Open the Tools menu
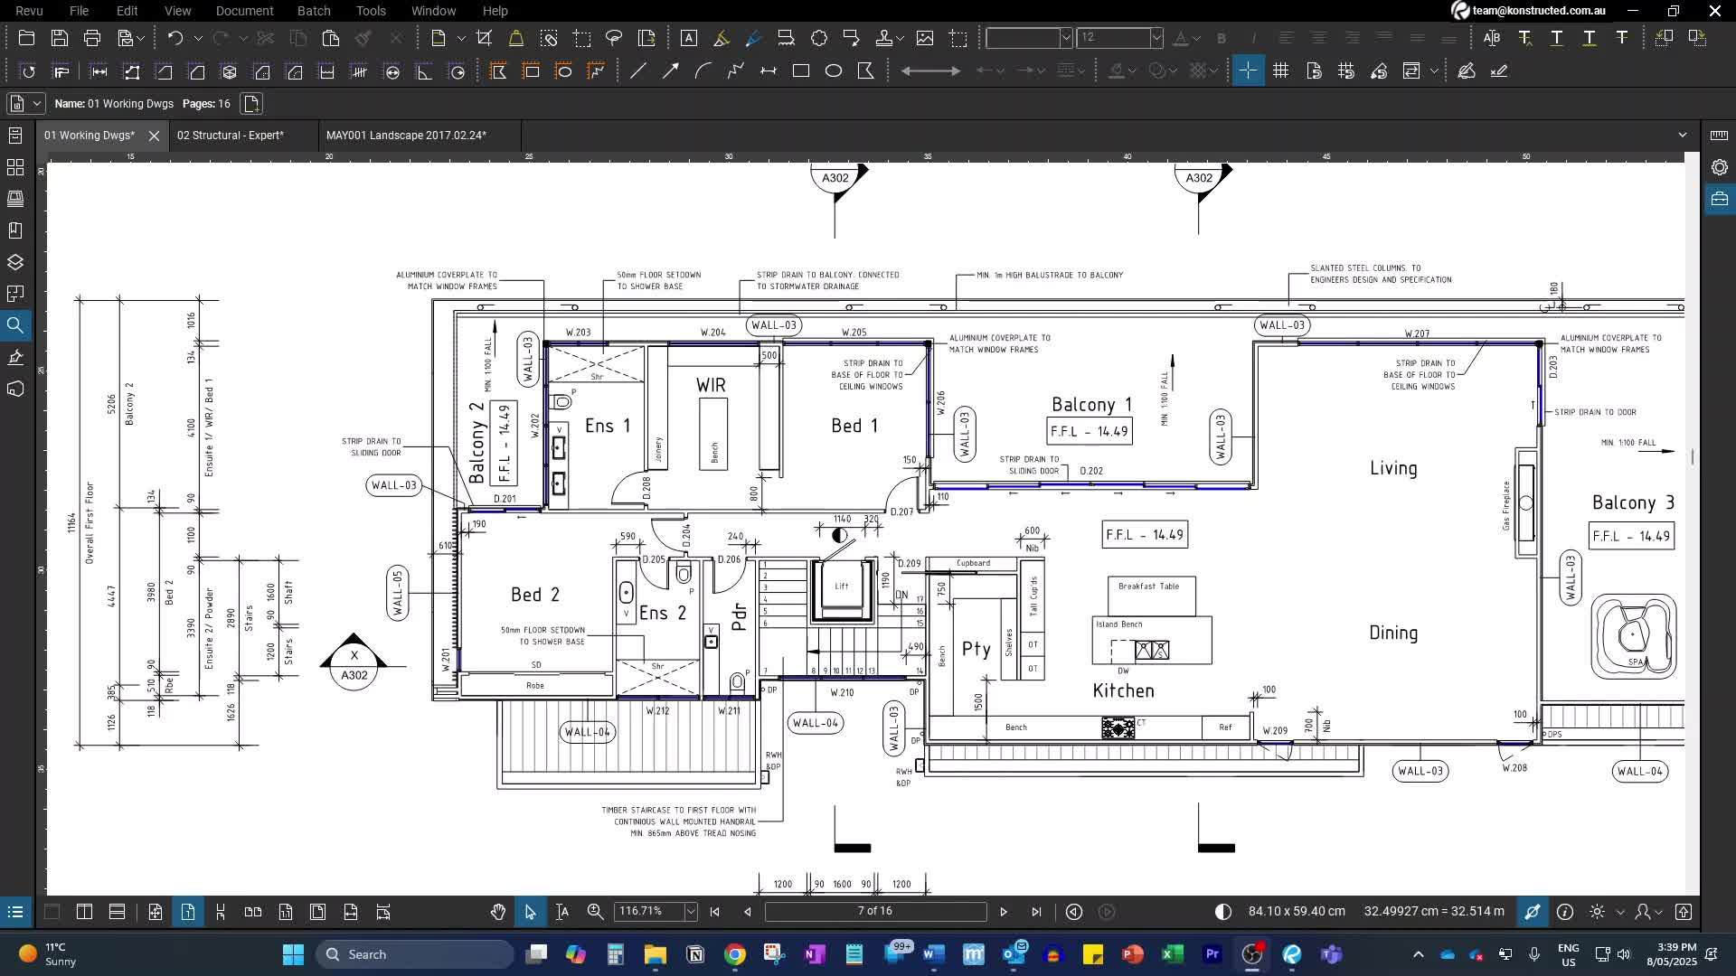Screen dimensions: 1736x976 pos(371,11)
